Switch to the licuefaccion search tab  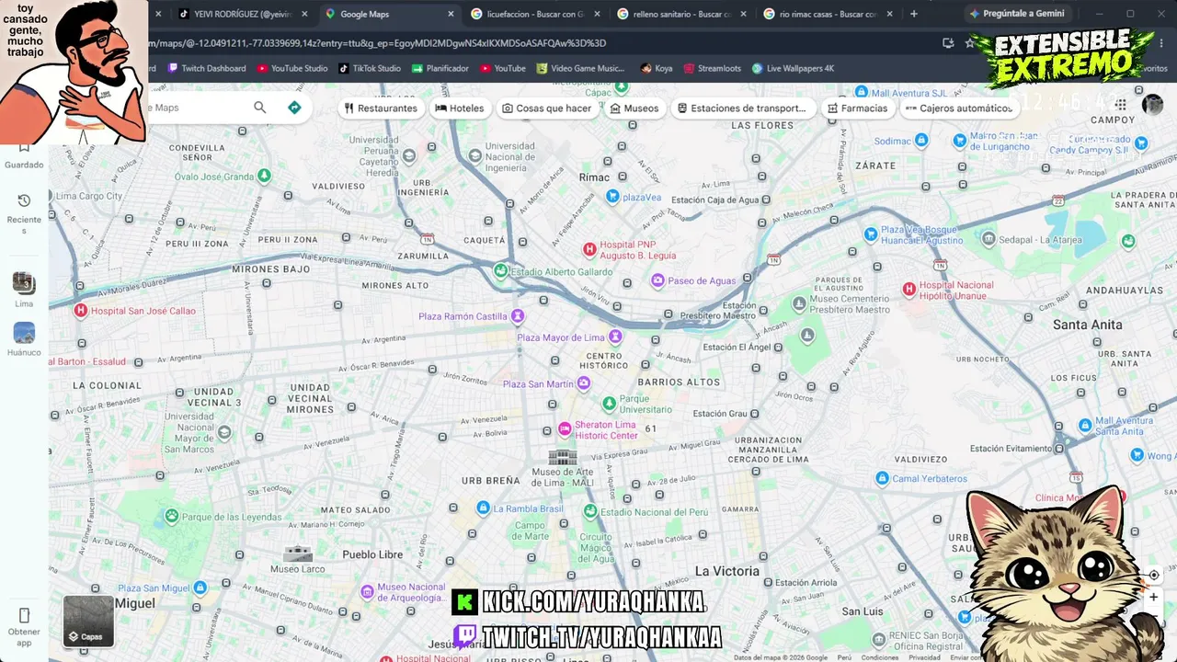pyautogui.click(x=533, y=14)
